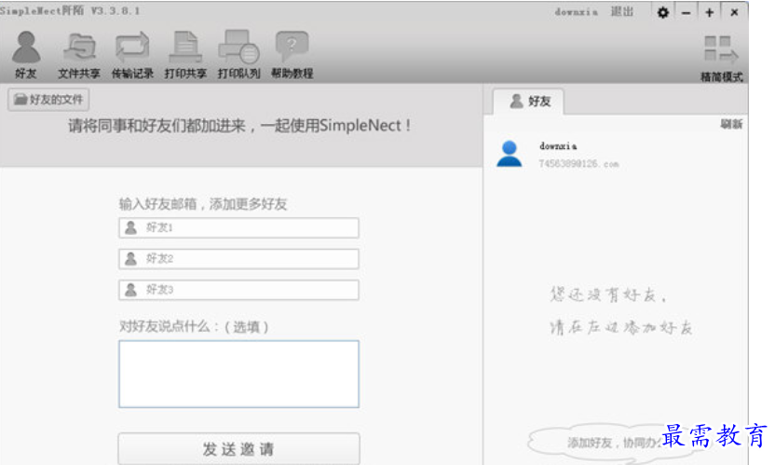Click the 好友2 email input field

pyautogui.click(x=238, y=259)
